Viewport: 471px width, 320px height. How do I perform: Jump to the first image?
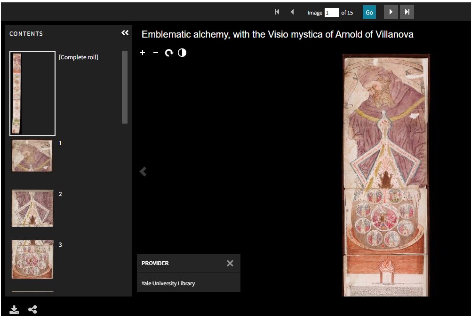pos(277,12)
